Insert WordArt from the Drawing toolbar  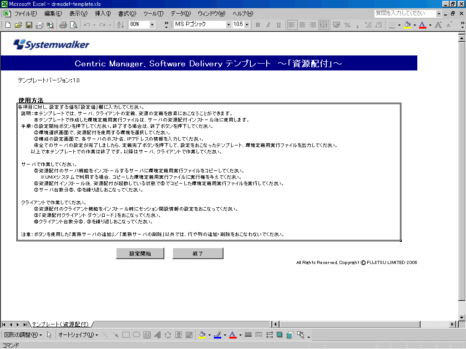tap(157, 335)
